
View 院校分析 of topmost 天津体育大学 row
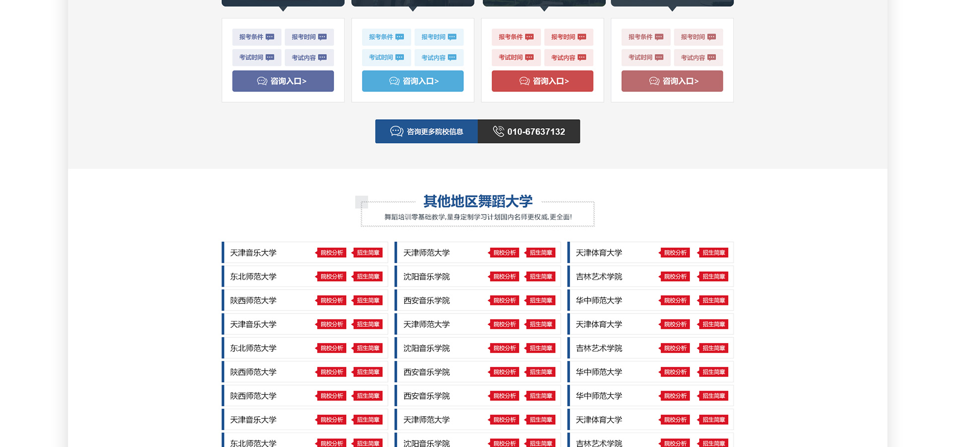click(675, 253)
